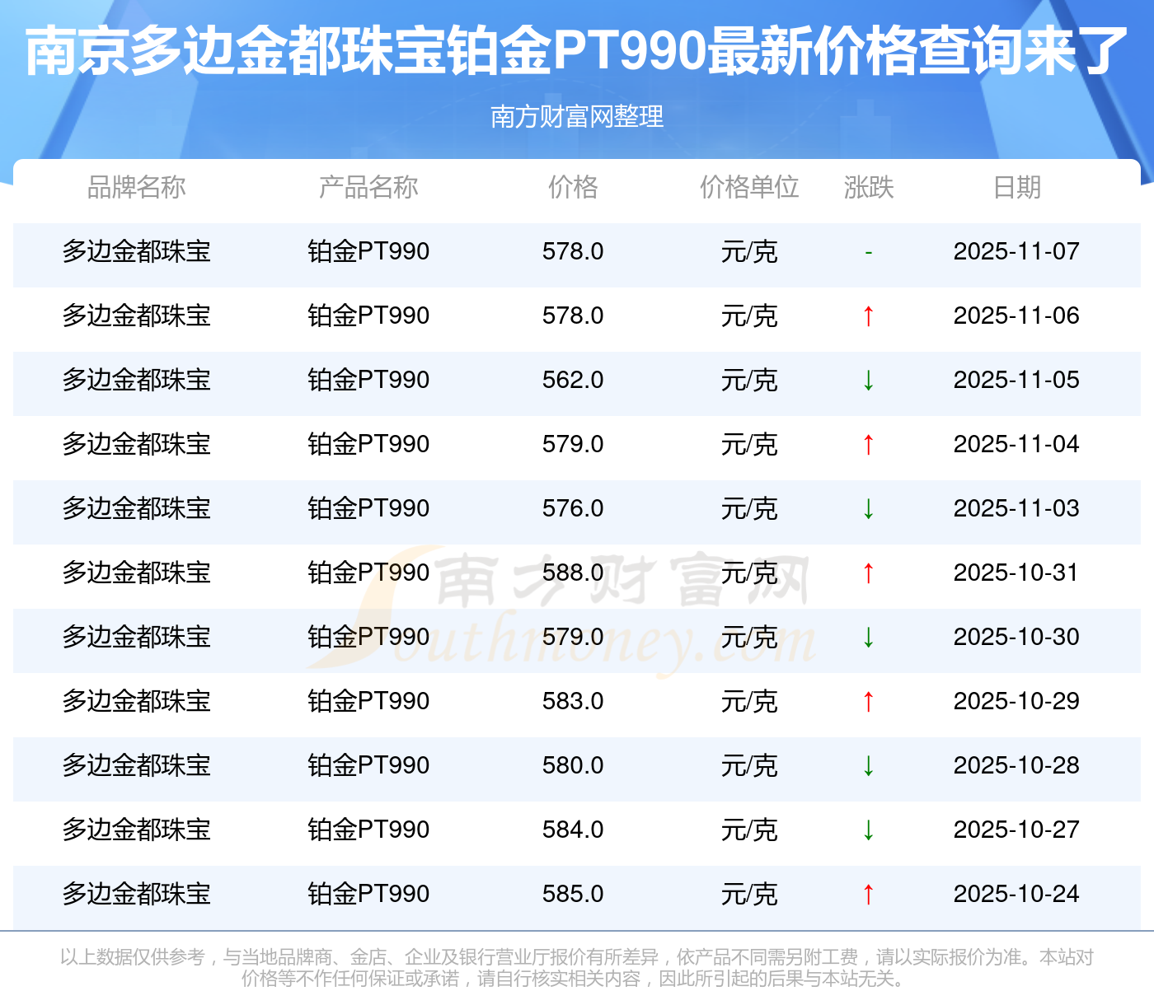
Task: Select the down arrow in the 2025-11-03 row
Action: point(868,508)
